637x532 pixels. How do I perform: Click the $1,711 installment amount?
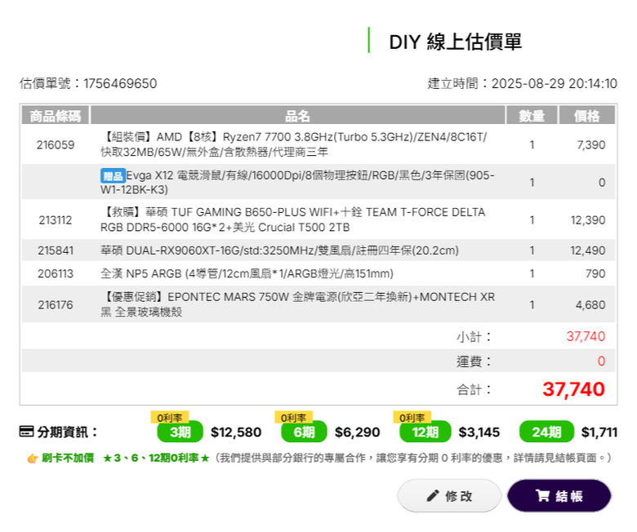point(599,432)
